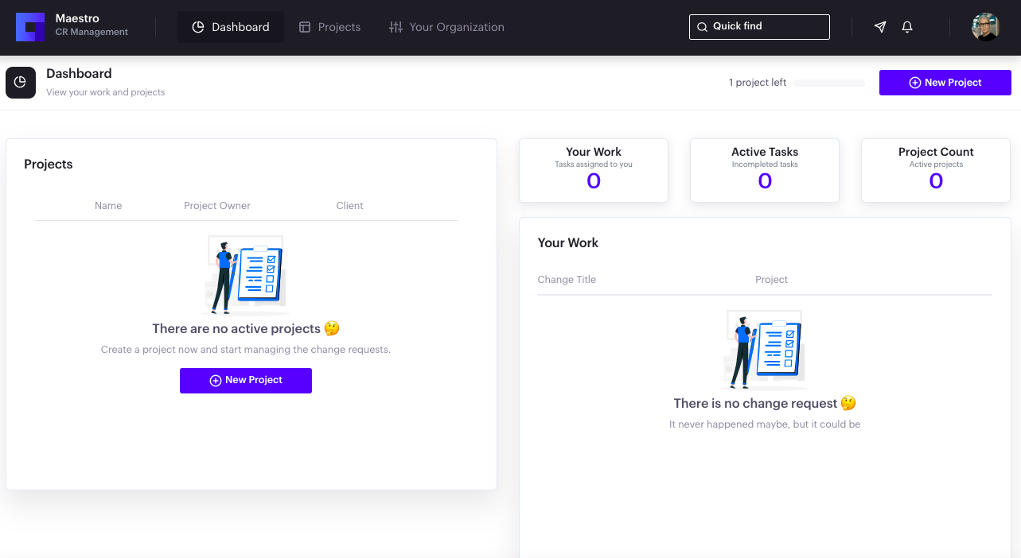The image size is (1021, 558).
Task: Click the Change Title column header
Action: point(567,279)
